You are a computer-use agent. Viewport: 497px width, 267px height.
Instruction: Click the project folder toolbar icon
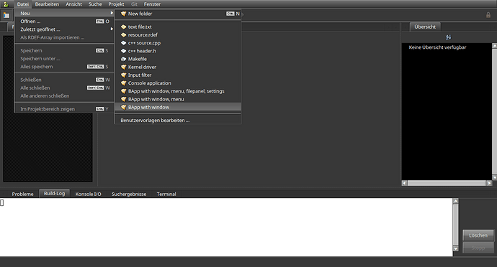point(6,15)
